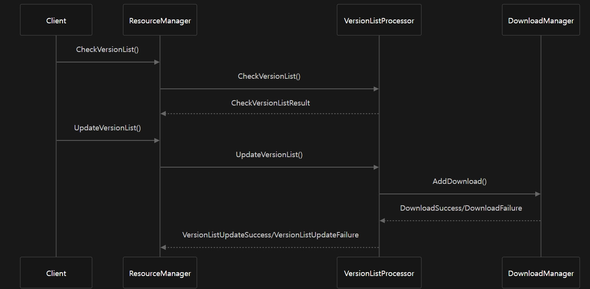Select UpdateVersionList() label sent to VersionListProcessor
Viewport: 590px width, 289px height.
pyautogui.click(x=269, y=154)
